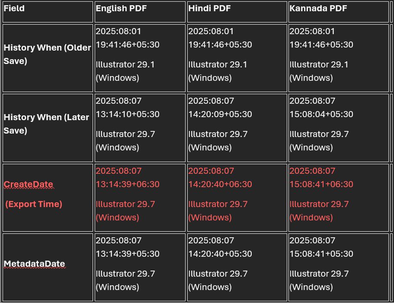Click the History When (Later Save) row label

46,124
